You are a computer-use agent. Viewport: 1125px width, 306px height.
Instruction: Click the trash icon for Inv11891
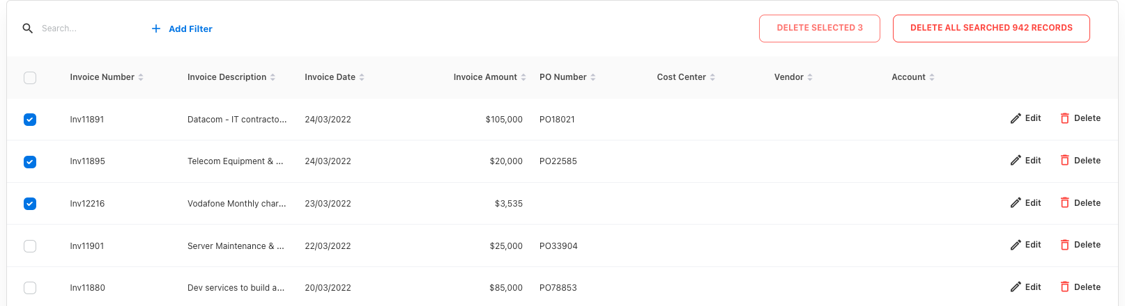click(1064, 119)
